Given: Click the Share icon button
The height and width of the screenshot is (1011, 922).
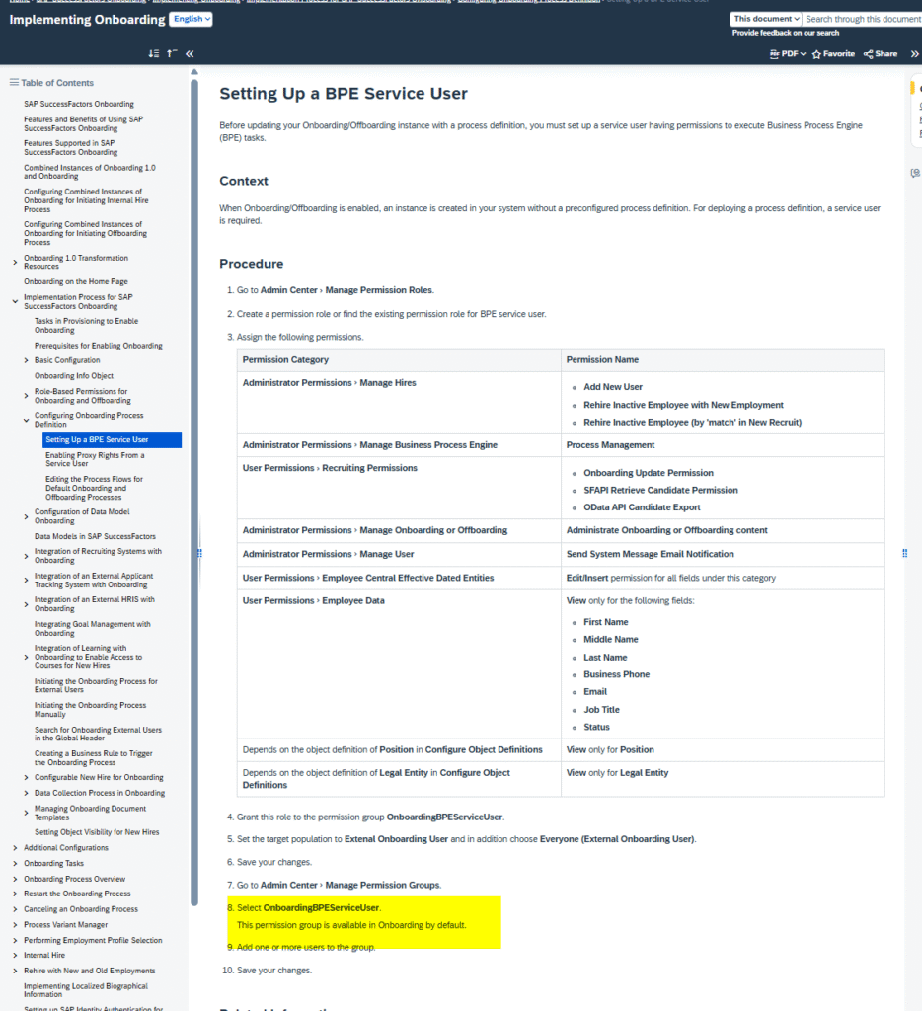Looking at the screenshot, I should (x=880, y=54).
